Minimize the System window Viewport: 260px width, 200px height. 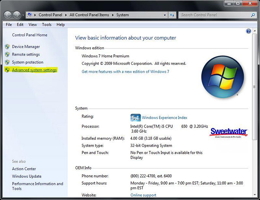tap(229, 4)
